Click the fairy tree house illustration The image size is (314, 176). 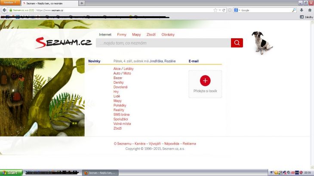tap(42, 97)
